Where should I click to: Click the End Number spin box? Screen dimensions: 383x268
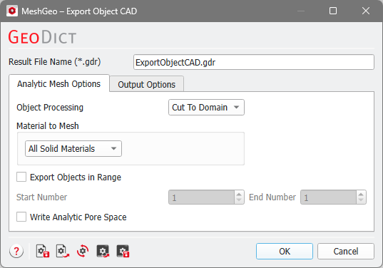coord(333,197)
